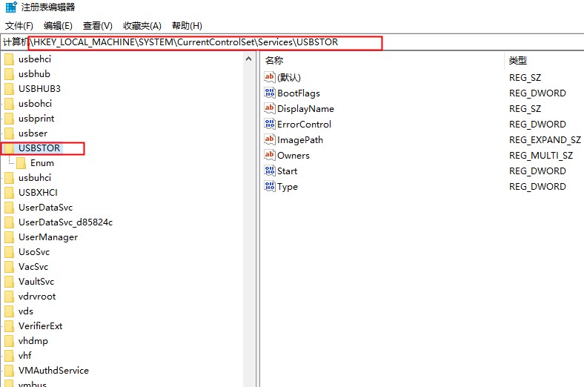Image resolution: width=584 pixels, height=387 pixels.
Task: Click the Type DWORD value icon
Action: (270, 186)
